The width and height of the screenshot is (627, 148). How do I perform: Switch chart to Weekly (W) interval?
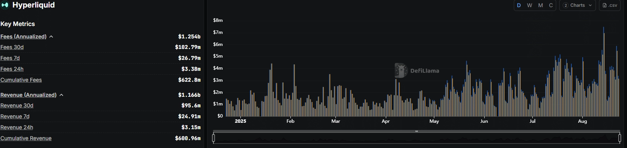[x=530, y=5]
